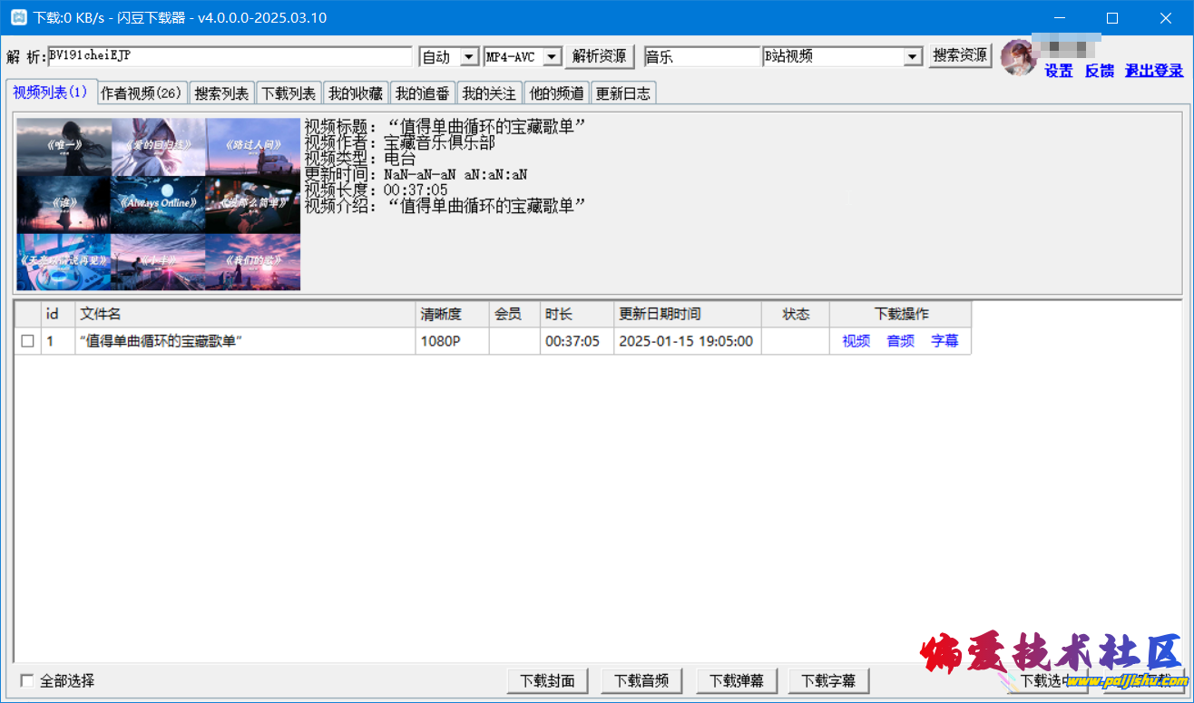Go to the 我的收藏 tab

click(x=356, y=93)
